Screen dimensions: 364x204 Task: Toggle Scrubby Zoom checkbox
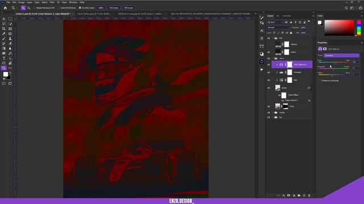(x=80, y=8)
